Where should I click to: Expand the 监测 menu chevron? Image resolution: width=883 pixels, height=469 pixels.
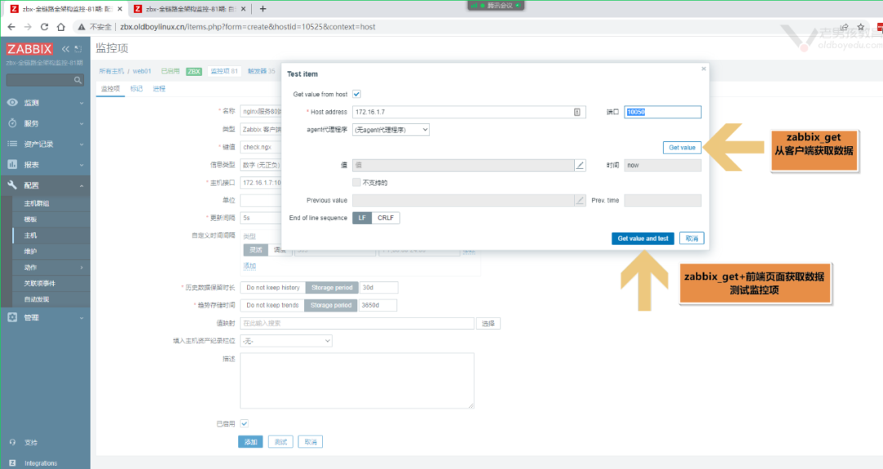coord(82,103)
